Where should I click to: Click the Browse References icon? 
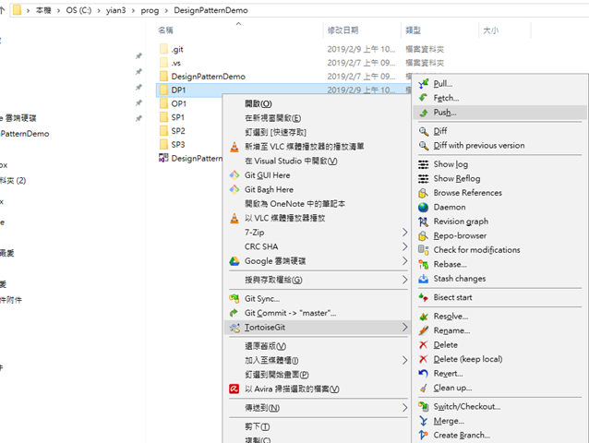click(x=424, y=193)
